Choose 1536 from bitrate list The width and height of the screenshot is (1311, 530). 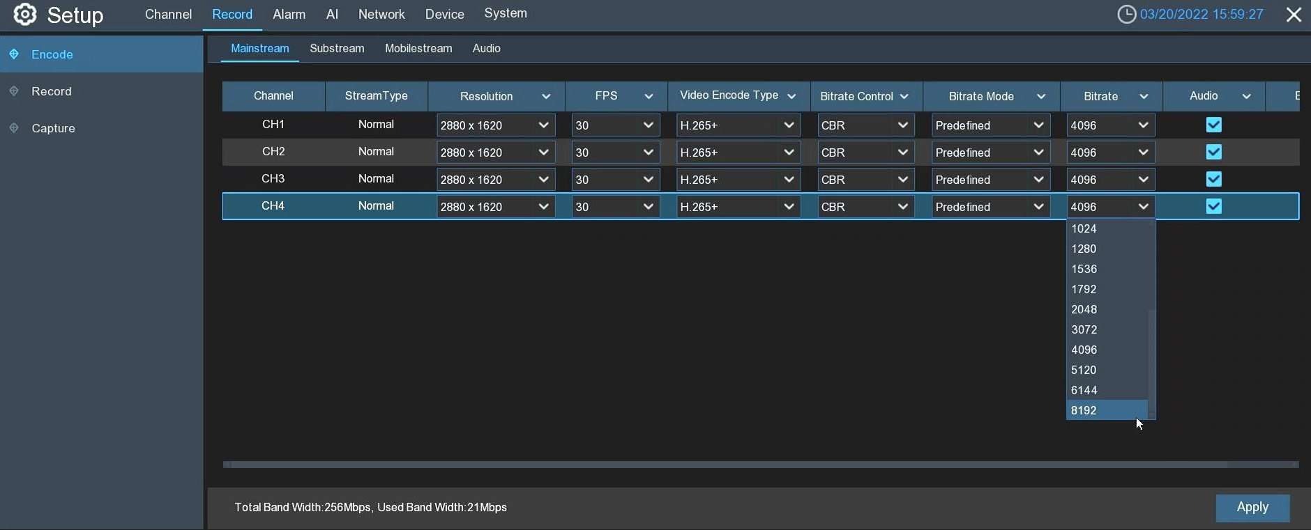(x=1107, y=269)
